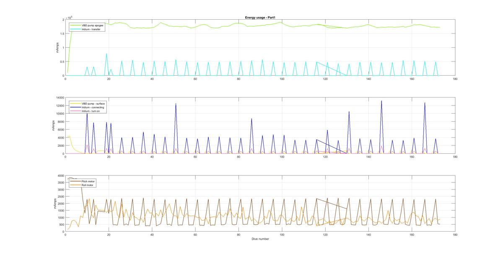Screen dimensions: 503x260
Task: Select the "0.5" y-axis tick label
Action: tap(61, 62)
